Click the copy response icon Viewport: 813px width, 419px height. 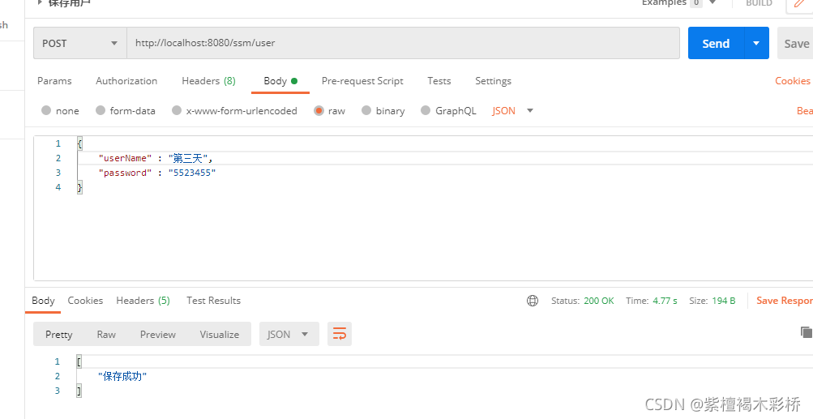(x=807, y=332)
